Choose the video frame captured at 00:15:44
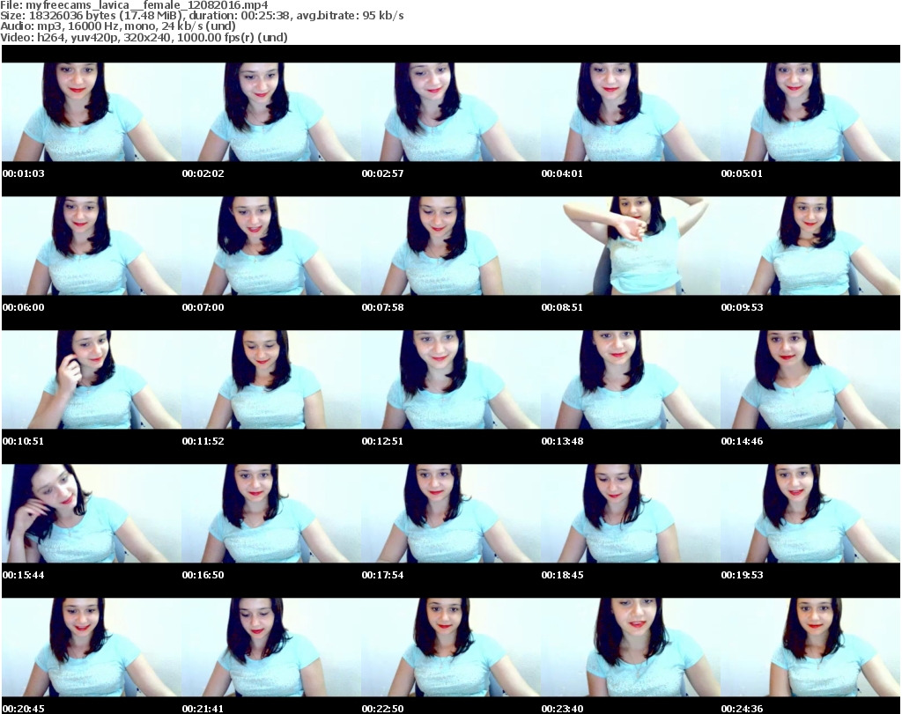Screen dimensions: 902x714 92,513
